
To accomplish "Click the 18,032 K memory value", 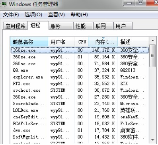I will coord(104,124).
